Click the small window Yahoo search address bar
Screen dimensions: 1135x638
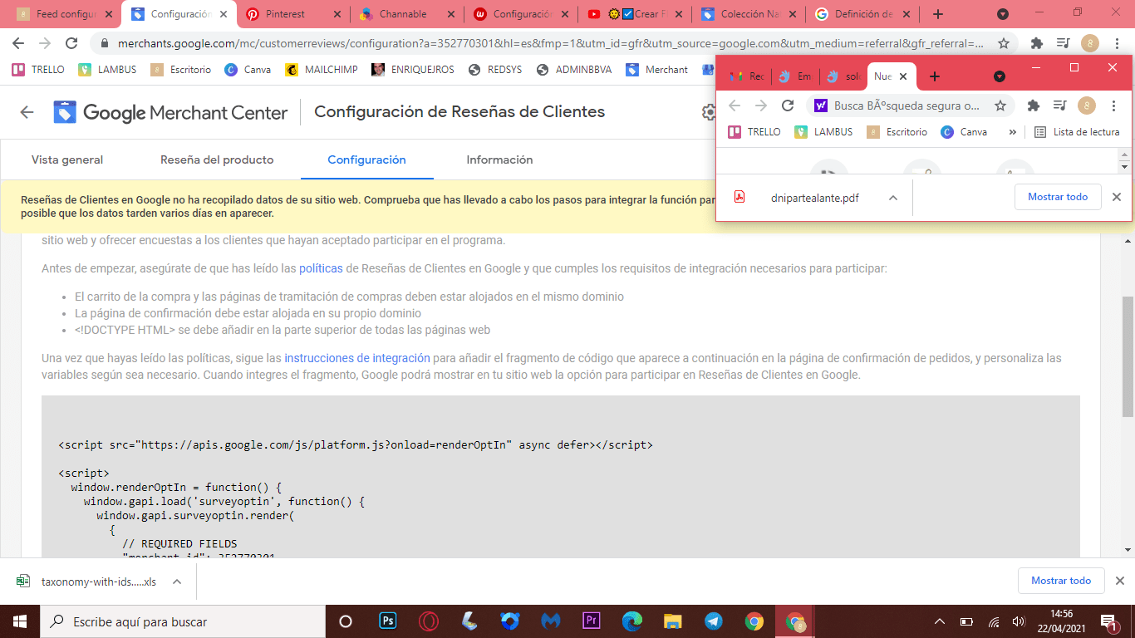(x=907, y=106)
